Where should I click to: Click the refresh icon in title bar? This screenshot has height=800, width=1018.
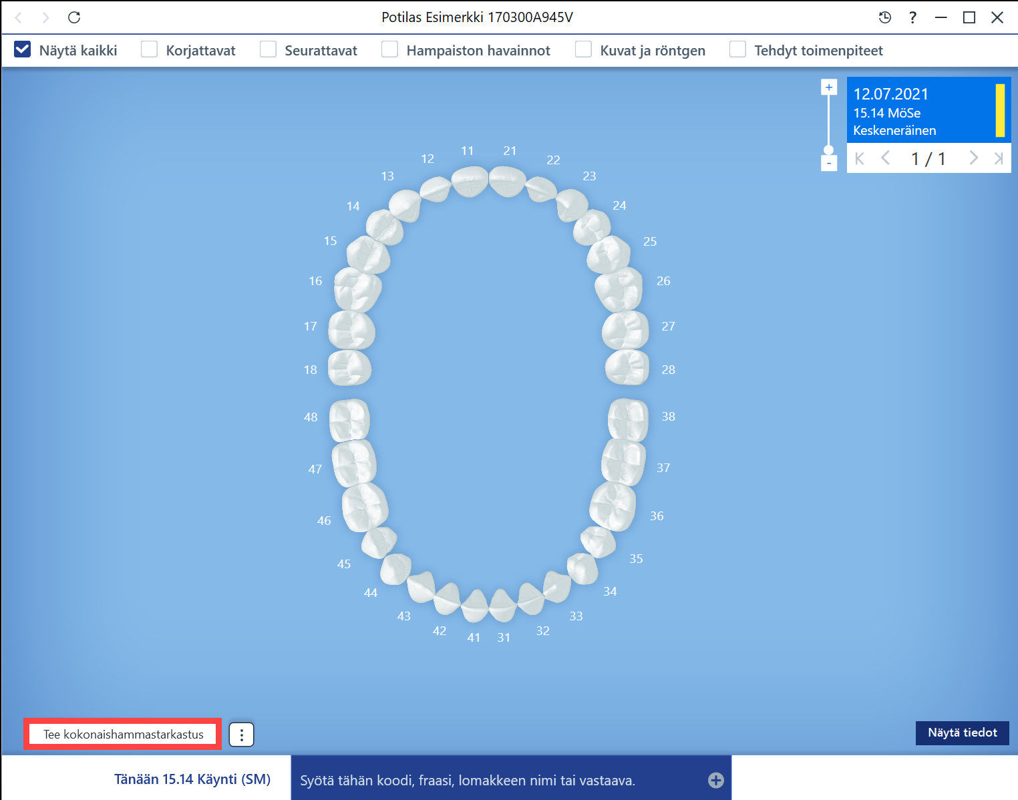tap(74, 17)
